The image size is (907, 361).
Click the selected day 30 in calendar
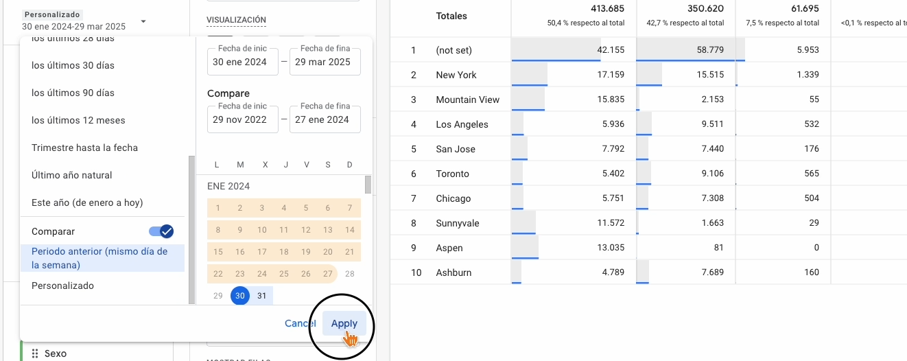click(239, 296)
